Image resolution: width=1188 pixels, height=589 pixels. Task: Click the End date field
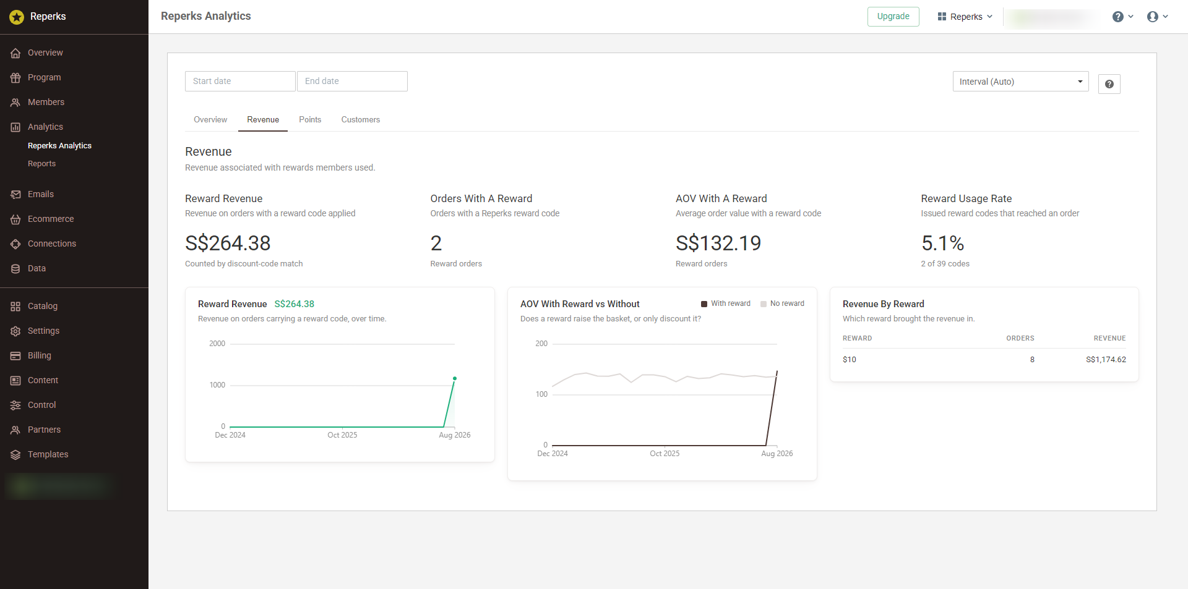[352, 81]
